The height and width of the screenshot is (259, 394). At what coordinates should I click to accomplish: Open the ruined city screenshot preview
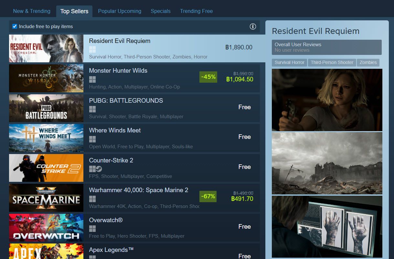coord(327,163)
